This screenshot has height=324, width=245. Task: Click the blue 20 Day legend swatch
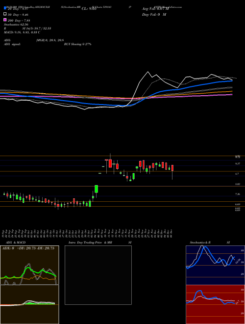pos(5,8)
